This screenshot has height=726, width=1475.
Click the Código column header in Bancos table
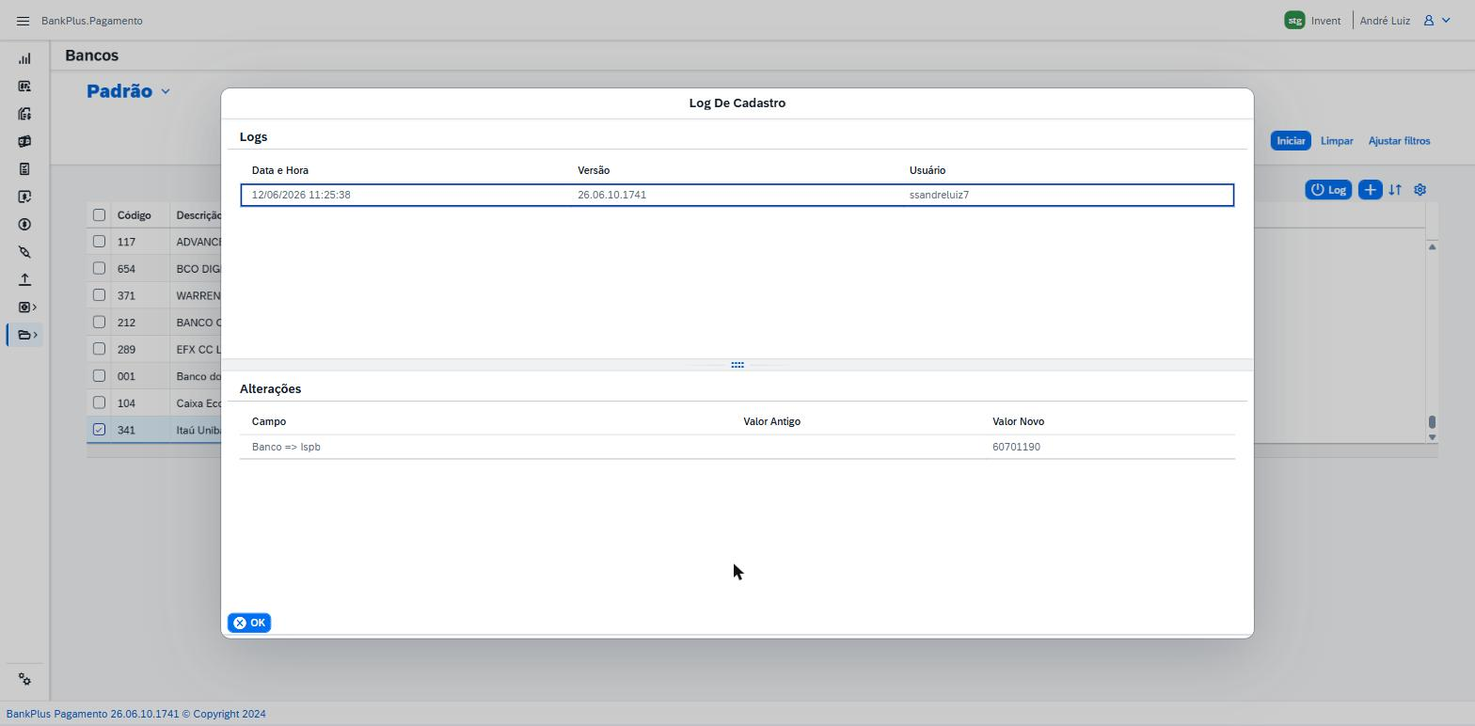(x=135, y=215)
